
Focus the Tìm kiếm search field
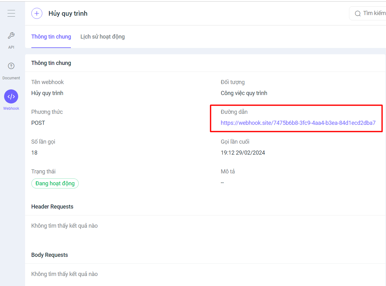click(374, 13)
